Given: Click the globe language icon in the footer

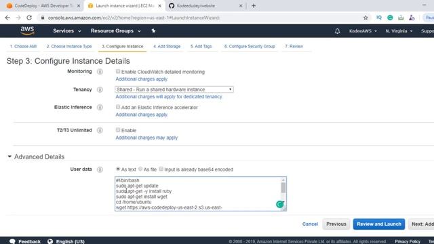Looking at the screenshot, I should coord(50,241).
